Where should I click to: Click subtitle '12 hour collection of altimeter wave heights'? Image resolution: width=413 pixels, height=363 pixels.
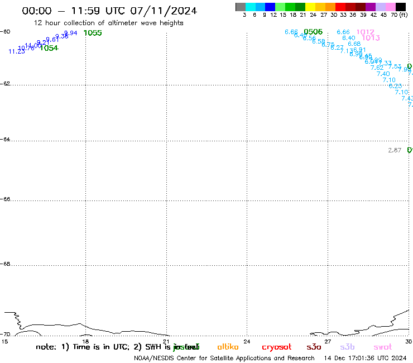[108, 23]
